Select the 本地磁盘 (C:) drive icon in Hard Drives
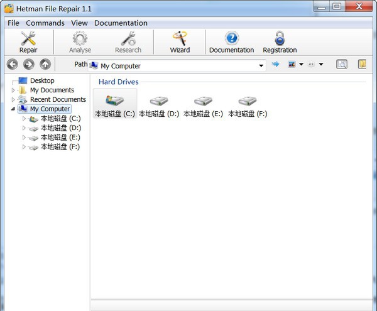 (115, 101)
